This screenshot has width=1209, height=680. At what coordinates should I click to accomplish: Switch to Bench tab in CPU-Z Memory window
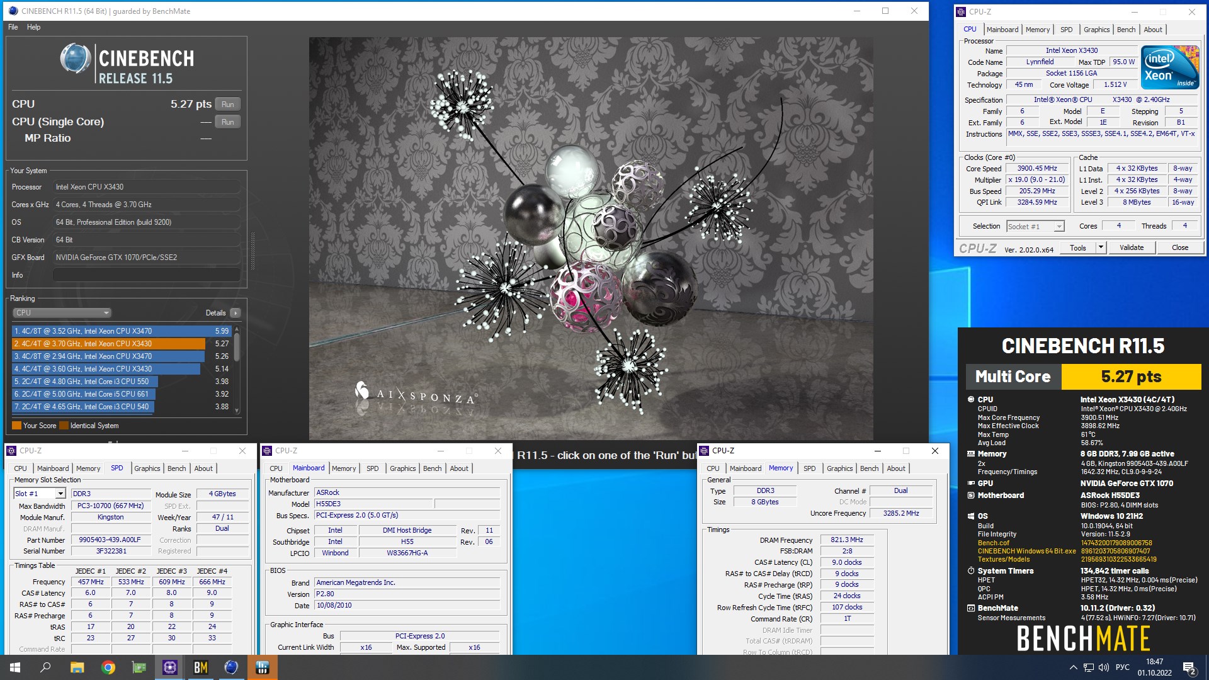pos(869,468)
